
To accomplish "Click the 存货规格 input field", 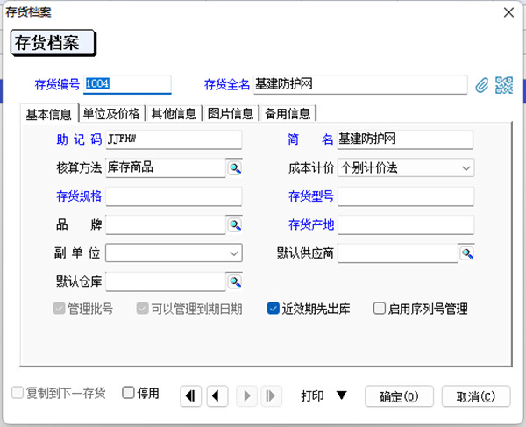I will point(174,196).
